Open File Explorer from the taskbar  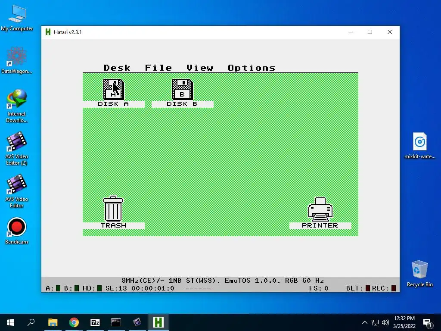(x=53, y=322)
